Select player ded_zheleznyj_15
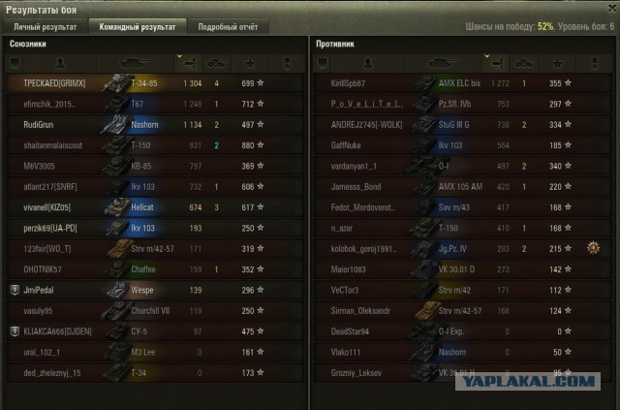620x410 pixels. [x=52, y=373]
